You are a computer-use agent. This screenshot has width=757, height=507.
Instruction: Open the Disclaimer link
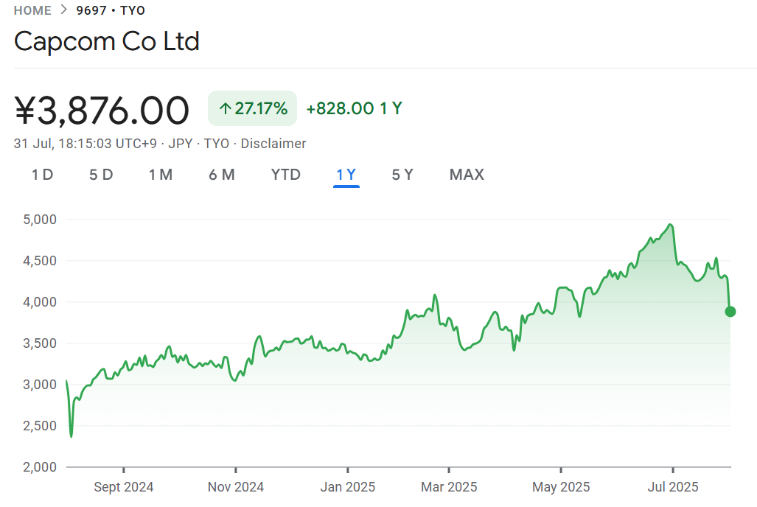click(273, 144)
